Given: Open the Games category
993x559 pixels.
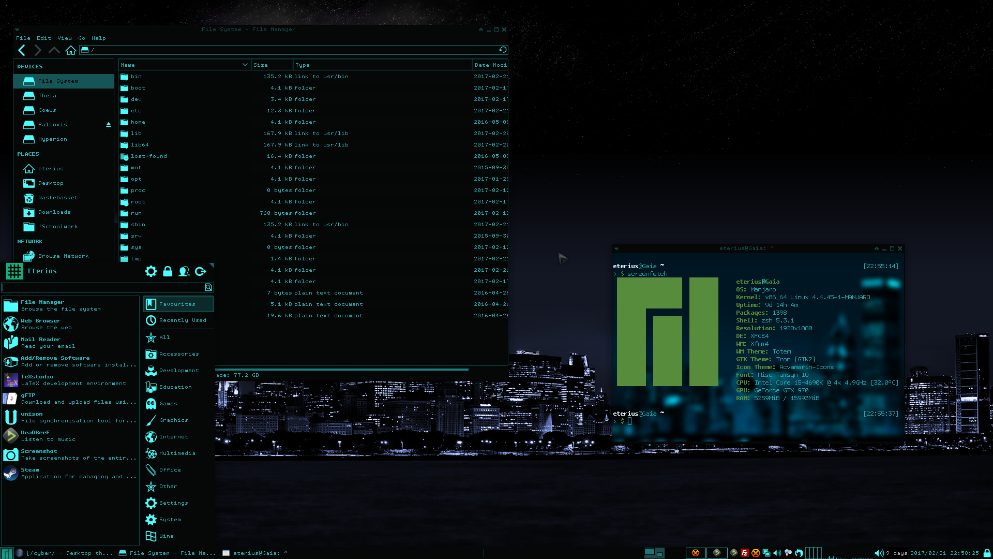Looking at the screenshot, I should tap(178, 404).
